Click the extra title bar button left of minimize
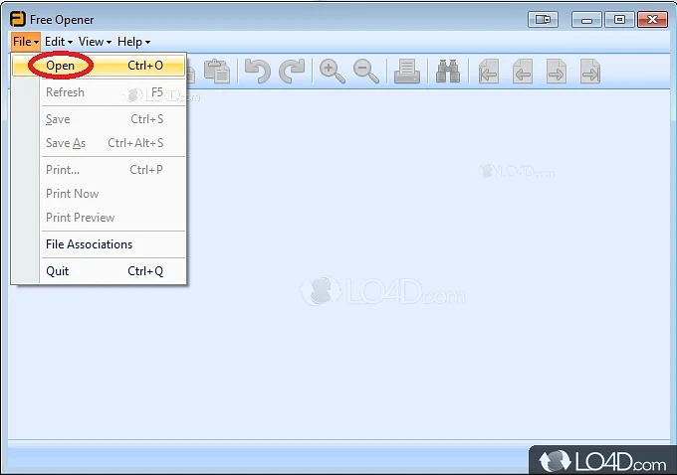 pyautogui.click(x=543, y=19)
